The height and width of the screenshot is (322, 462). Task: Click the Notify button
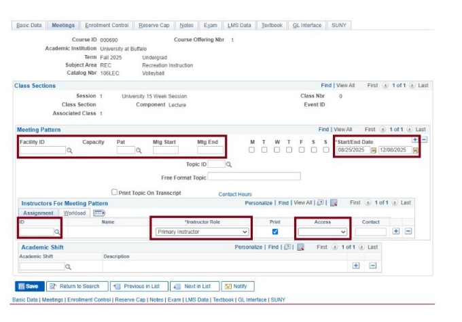coord(238,287)
